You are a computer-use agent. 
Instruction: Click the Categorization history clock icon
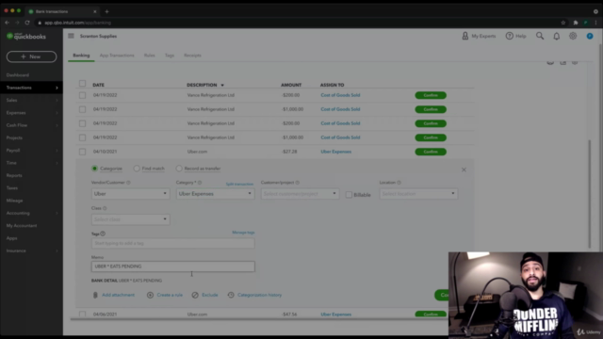coord(231,295)
